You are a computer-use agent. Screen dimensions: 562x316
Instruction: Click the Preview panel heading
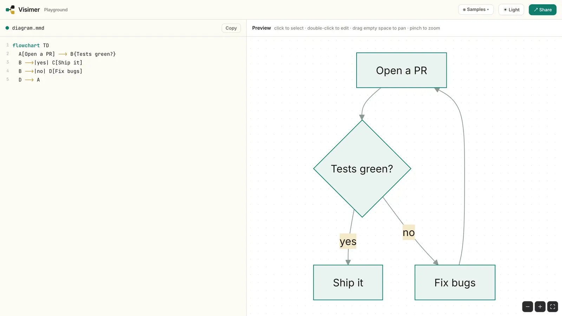click(x=261, y=28)
